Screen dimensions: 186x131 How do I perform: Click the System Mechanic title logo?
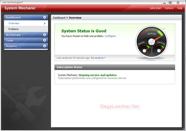click(x=20, y=8)
